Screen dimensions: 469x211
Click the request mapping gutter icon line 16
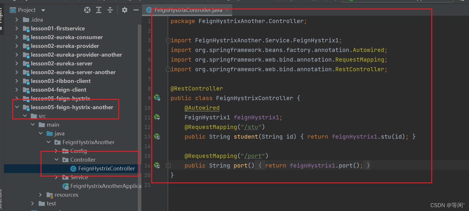coord(157,165)
